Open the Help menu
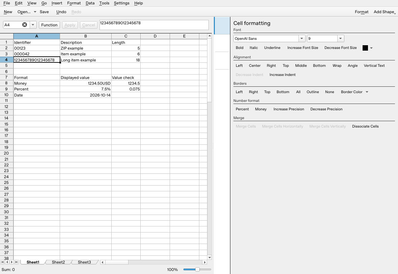This screenshot has width=398, height=274. click(x=138, y=3)
